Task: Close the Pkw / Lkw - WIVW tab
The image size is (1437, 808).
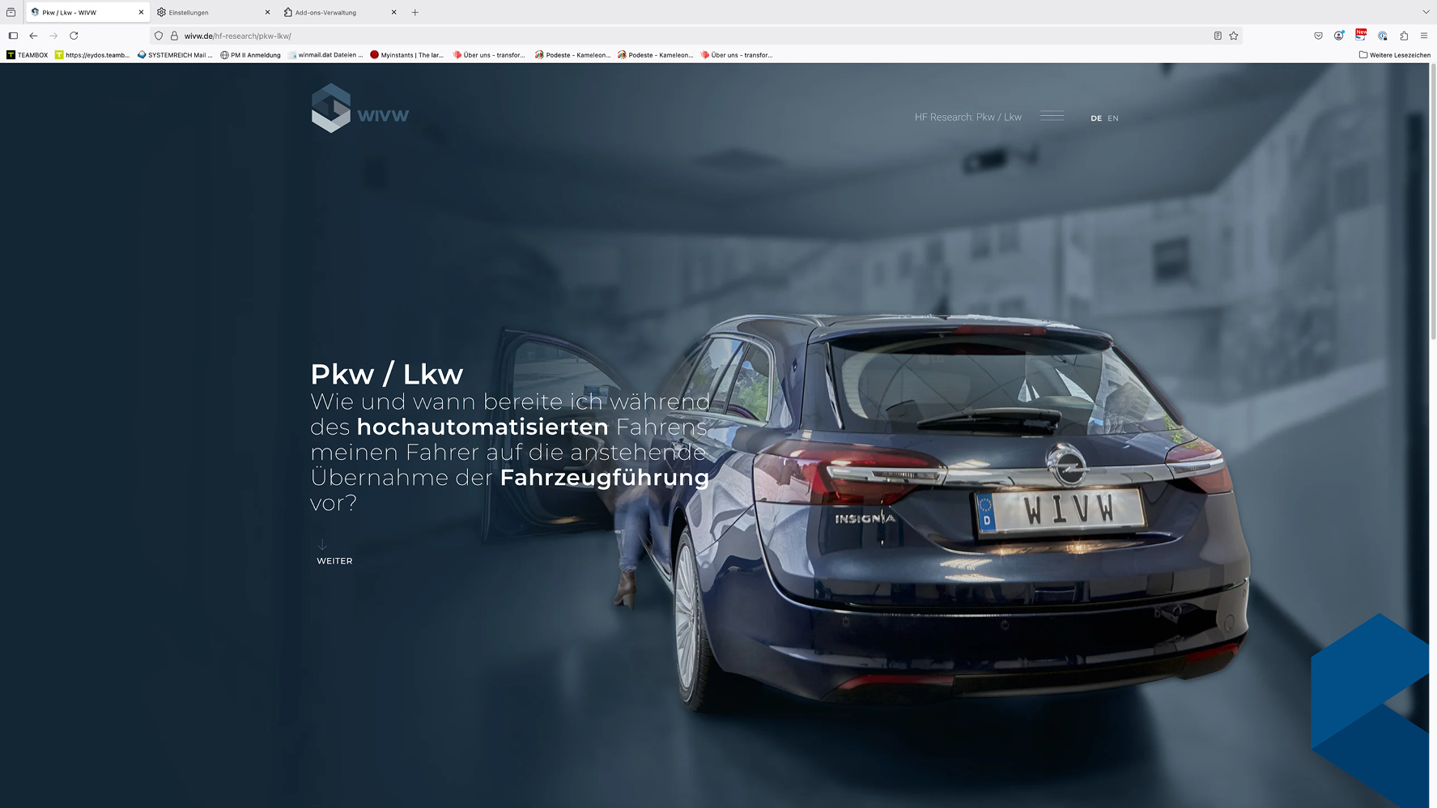Action: point(141,12)
